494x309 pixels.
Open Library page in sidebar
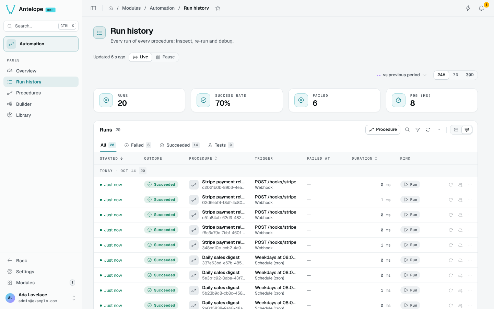click(x=41, y=115)
